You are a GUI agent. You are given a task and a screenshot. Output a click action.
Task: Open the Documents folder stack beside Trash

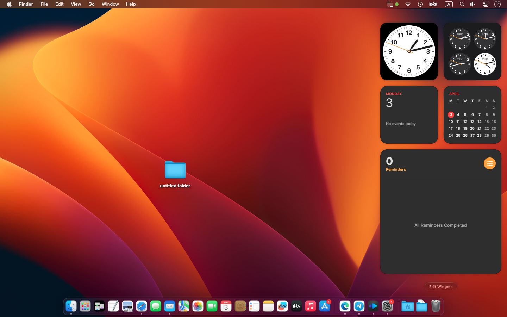(422, 306)
